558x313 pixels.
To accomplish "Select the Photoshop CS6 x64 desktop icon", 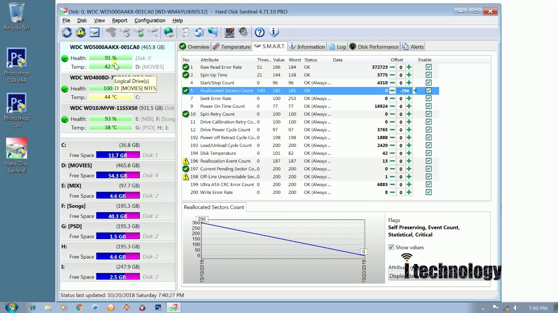I will point(17,65).
